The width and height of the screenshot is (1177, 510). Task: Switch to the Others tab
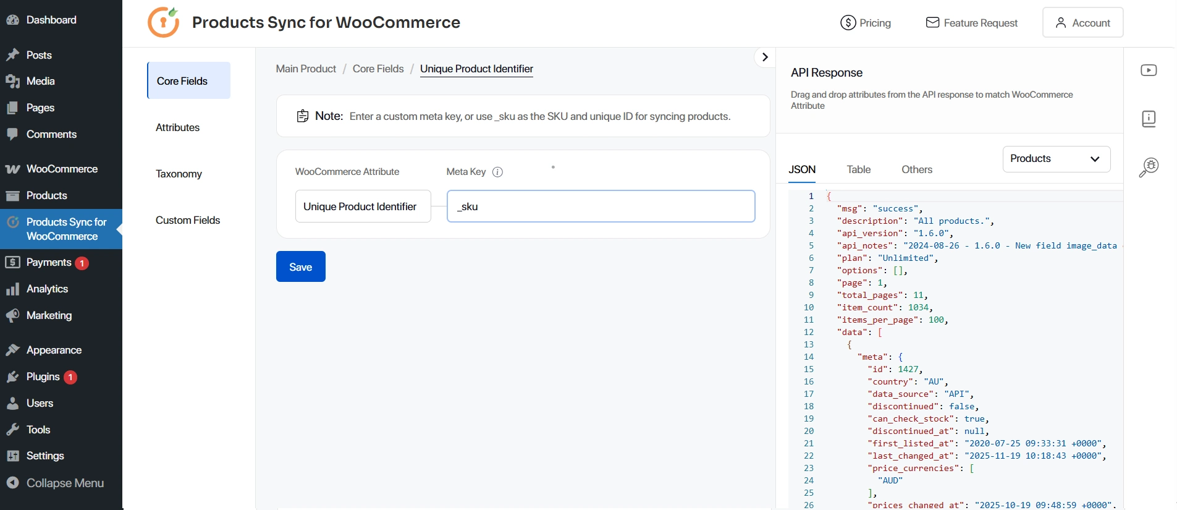[x=916, y=169]
